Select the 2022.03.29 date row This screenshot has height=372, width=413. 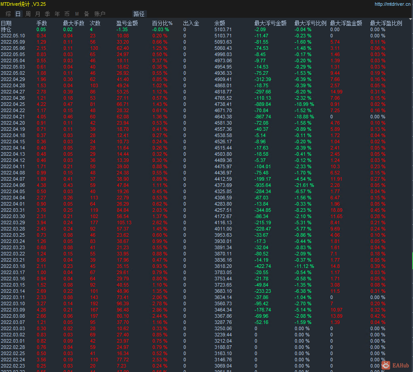(13, 223)
